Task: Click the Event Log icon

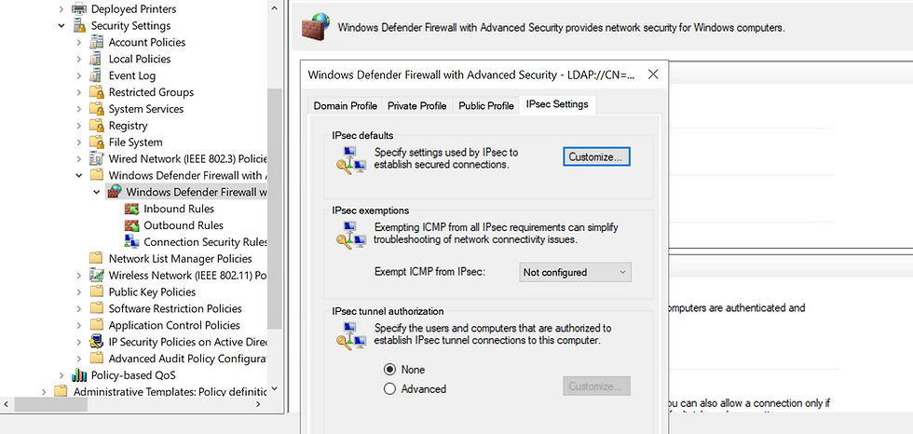Action: pyautogui.click(x=96, y=75)
